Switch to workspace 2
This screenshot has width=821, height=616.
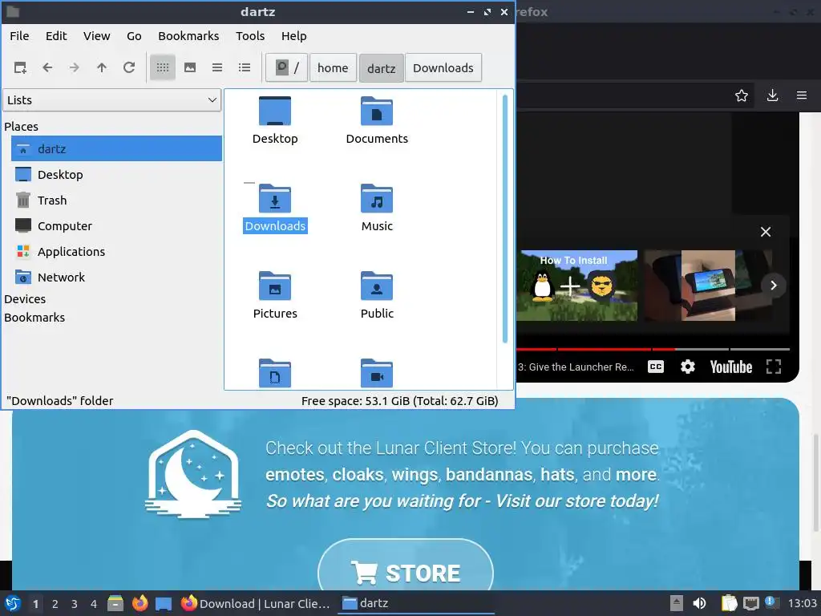coord(55,604)
